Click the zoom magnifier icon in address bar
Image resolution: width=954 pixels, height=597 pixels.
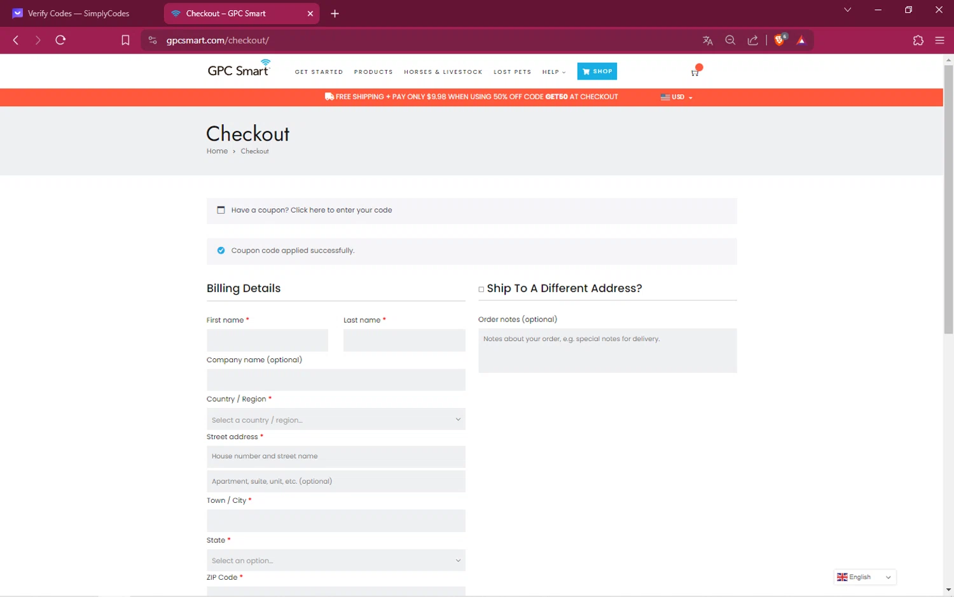tap(730, 40)
